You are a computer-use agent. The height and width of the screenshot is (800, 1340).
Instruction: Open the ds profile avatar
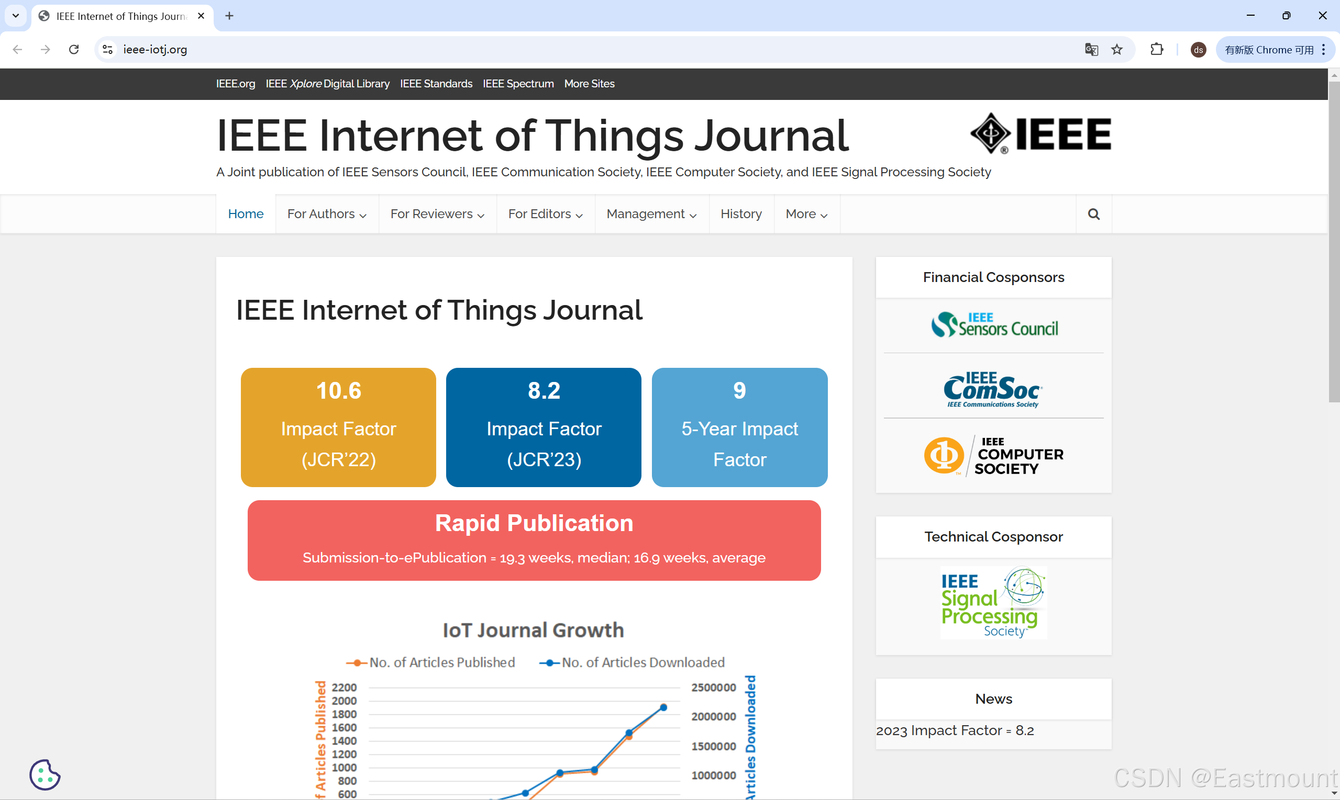click(x=1198, y=50)
